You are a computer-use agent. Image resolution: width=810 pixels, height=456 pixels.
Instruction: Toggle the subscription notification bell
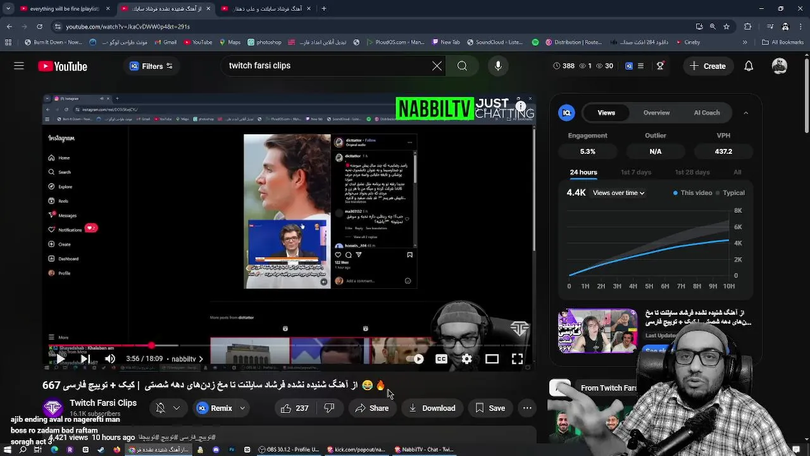click(x=160, y=408)
